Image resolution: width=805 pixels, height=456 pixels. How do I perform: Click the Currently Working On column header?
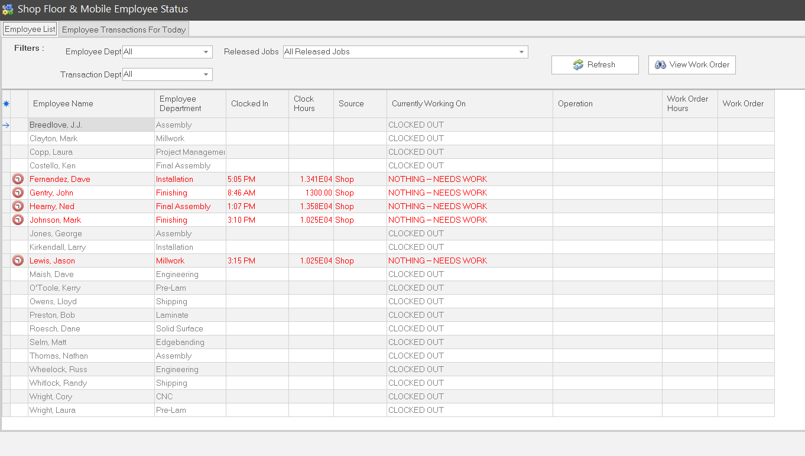[x=429, y=104]
